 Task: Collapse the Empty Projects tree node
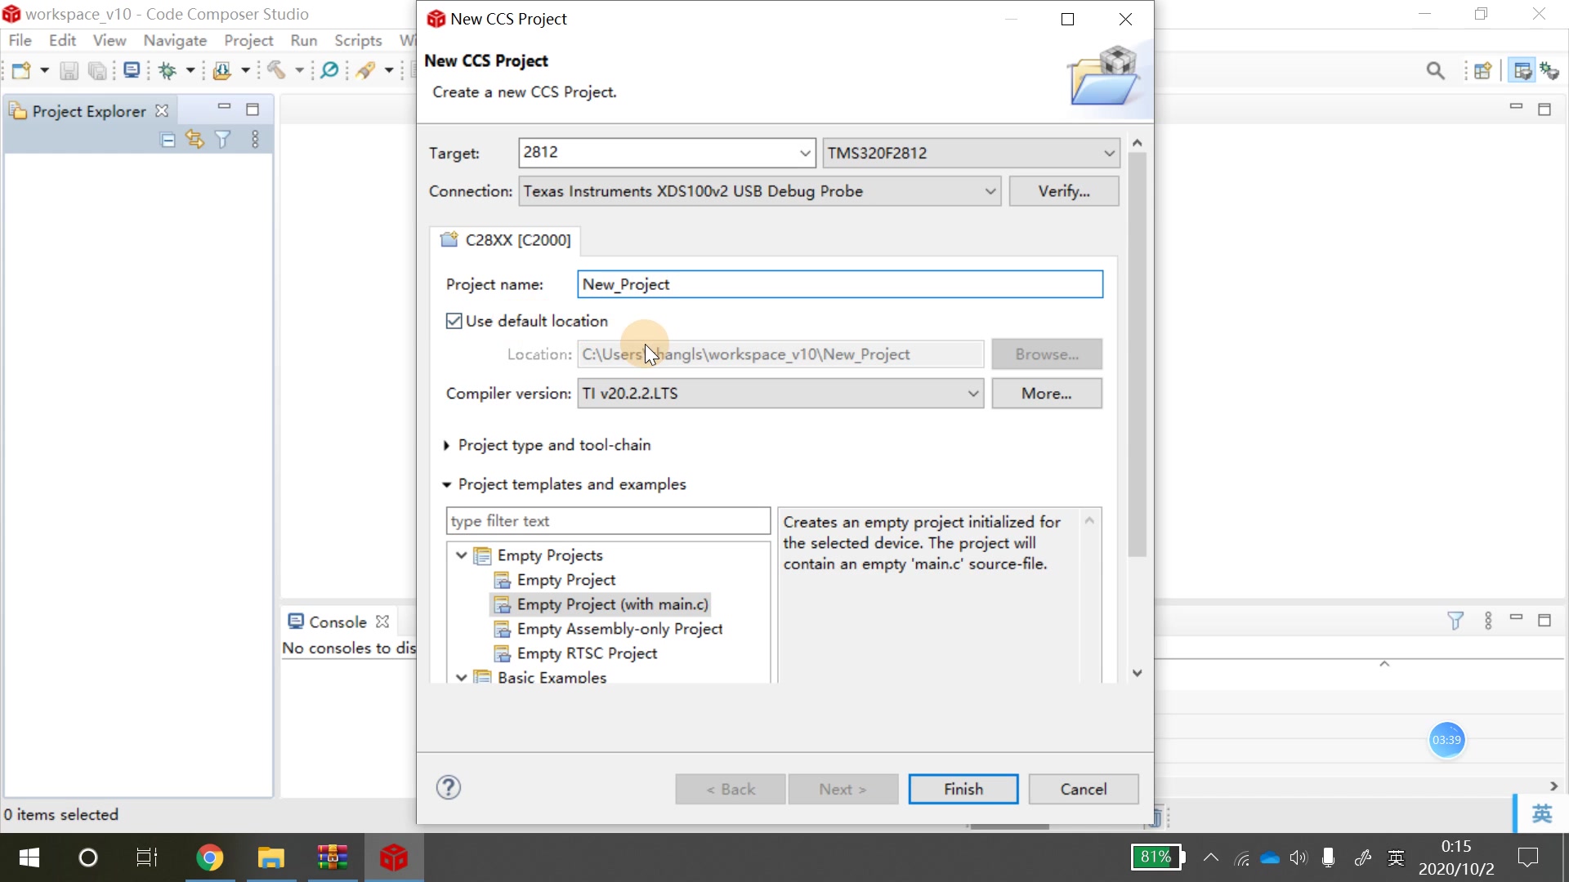(x=462, y=555)
